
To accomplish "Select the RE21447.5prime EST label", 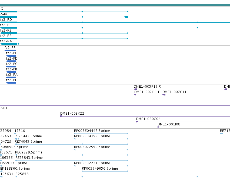I will [x=28, y=136].
